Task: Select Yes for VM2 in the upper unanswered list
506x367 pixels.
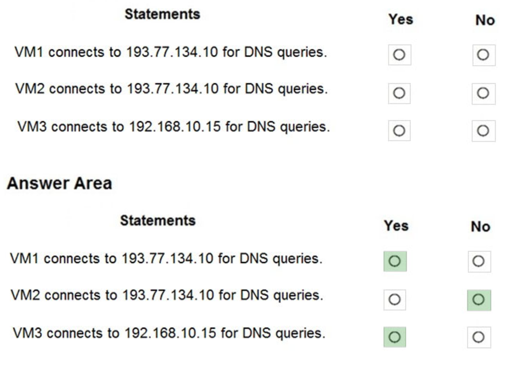Action: click(x=399, y=93)
